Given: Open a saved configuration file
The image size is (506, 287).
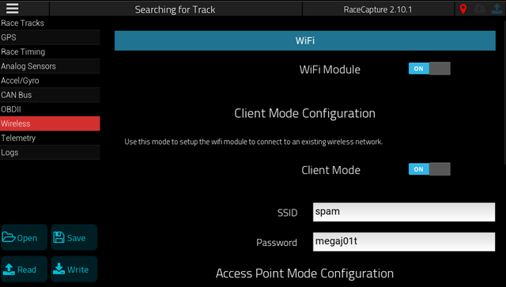Looking at the screenshot, I should click(25, 237).
